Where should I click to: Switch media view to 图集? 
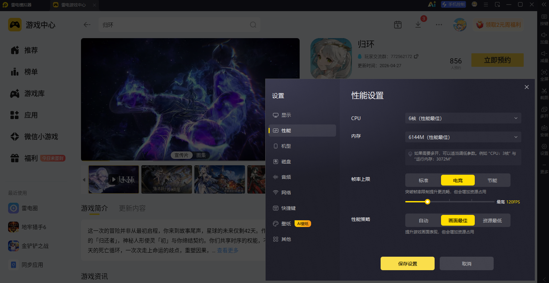click(201, 155)
